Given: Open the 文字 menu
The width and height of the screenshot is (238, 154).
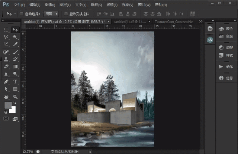Looking at the screenshot, I should pyautogui.click(x=81, y=5).
